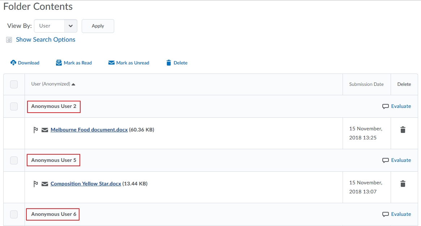Click the Download cloud icon
This screenshot has width=421, height=226.
13,63
